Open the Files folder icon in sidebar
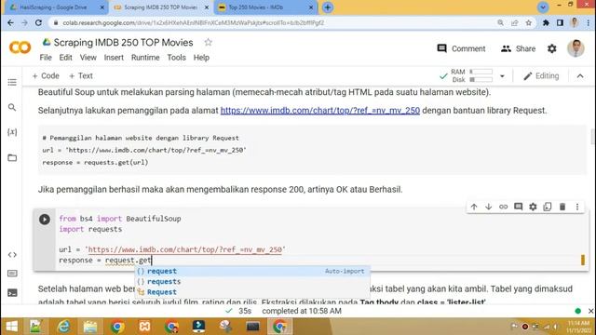 (x=12, y=157)
